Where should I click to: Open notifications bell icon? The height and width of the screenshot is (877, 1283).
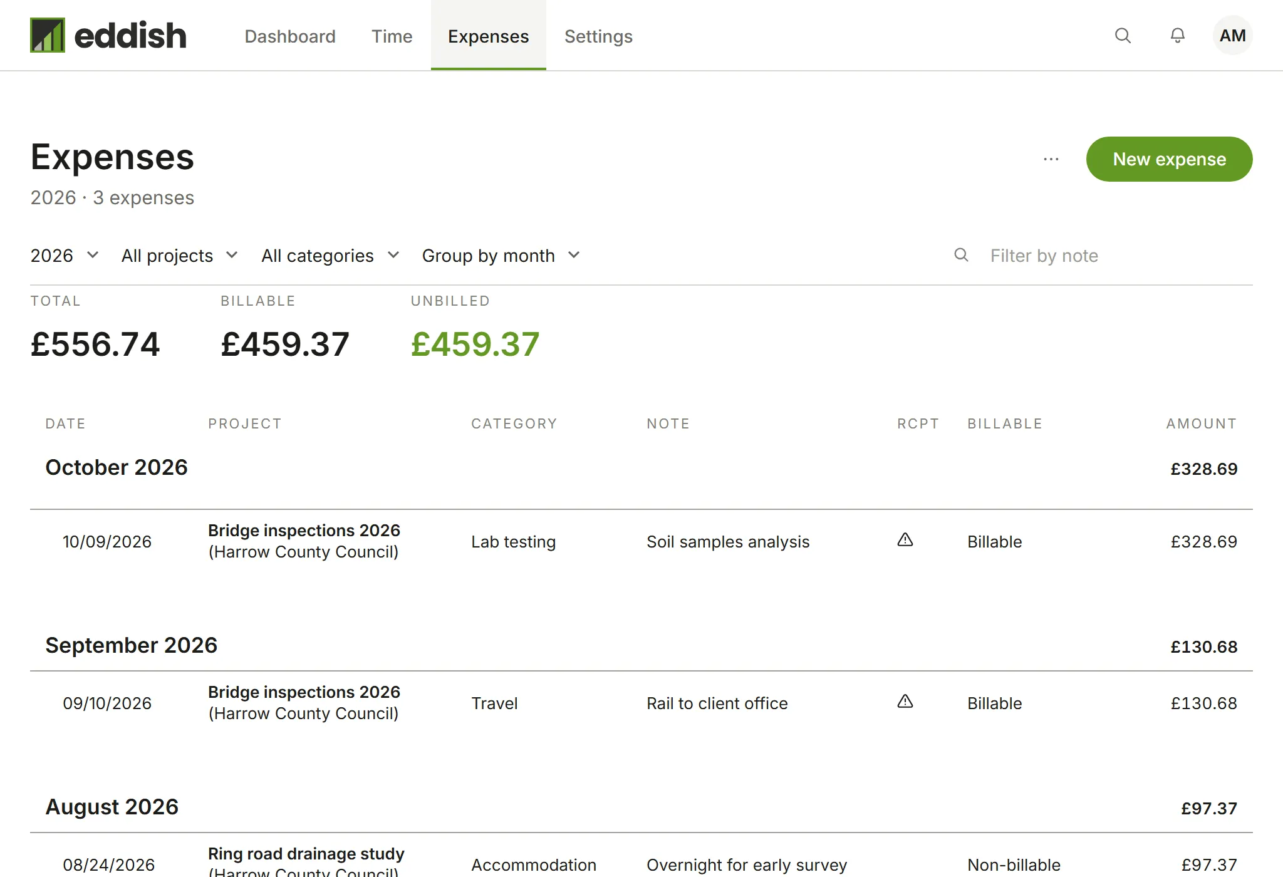pyautogui.click(x=1178, y=36)
